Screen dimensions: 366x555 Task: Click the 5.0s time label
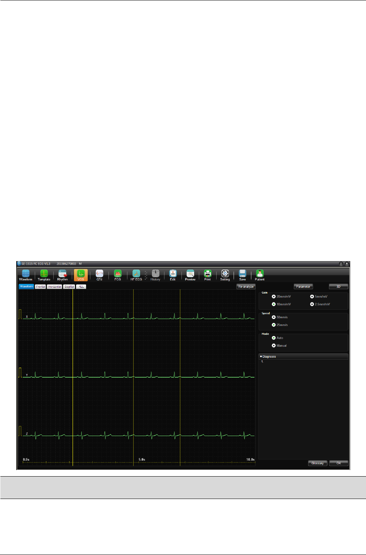tap(142, 460)
